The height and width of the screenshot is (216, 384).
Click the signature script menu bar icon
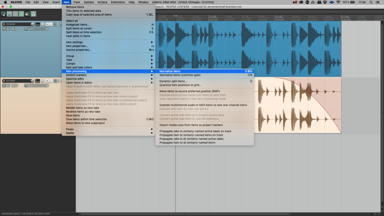tap(313, 2)
